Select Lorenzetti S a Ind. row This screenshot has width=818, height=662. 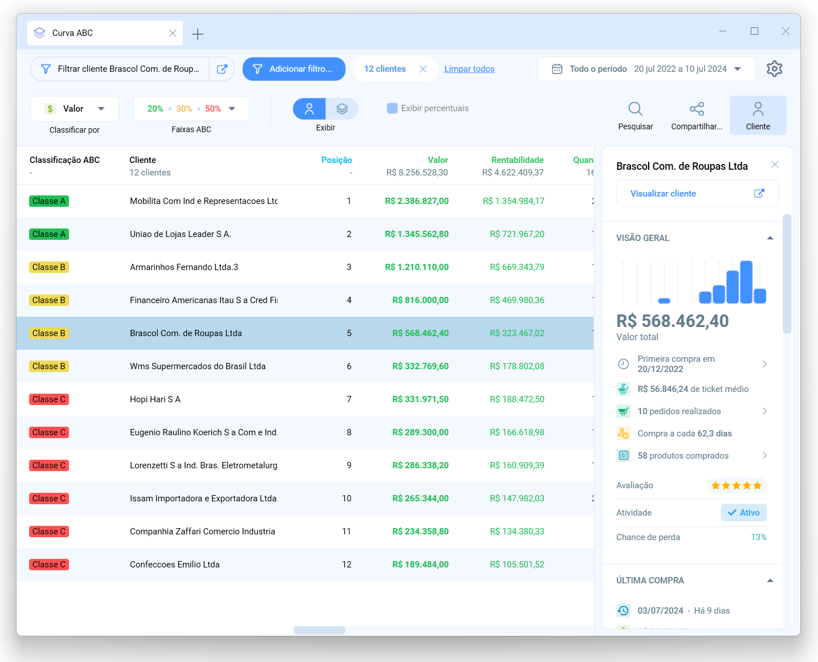(305, 465)
